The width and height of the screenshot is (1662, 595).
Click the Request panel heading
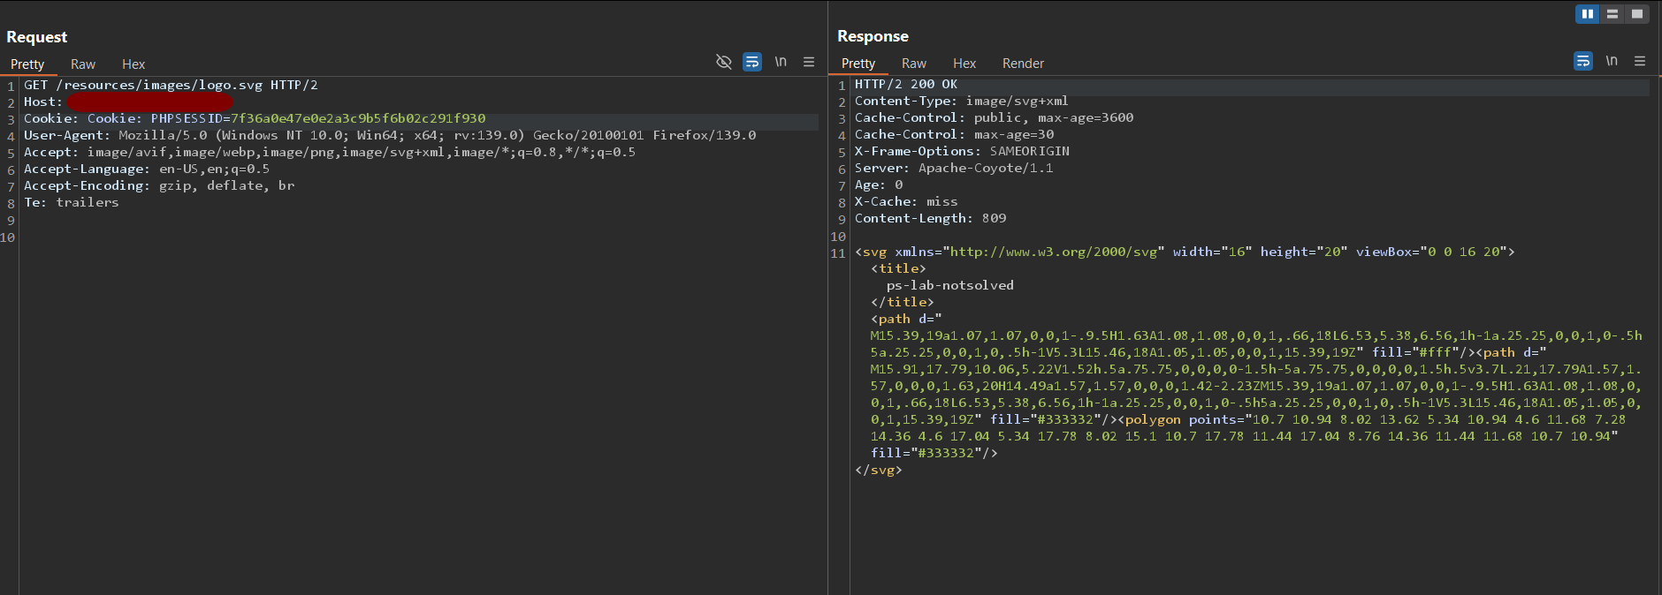(37, 37)
